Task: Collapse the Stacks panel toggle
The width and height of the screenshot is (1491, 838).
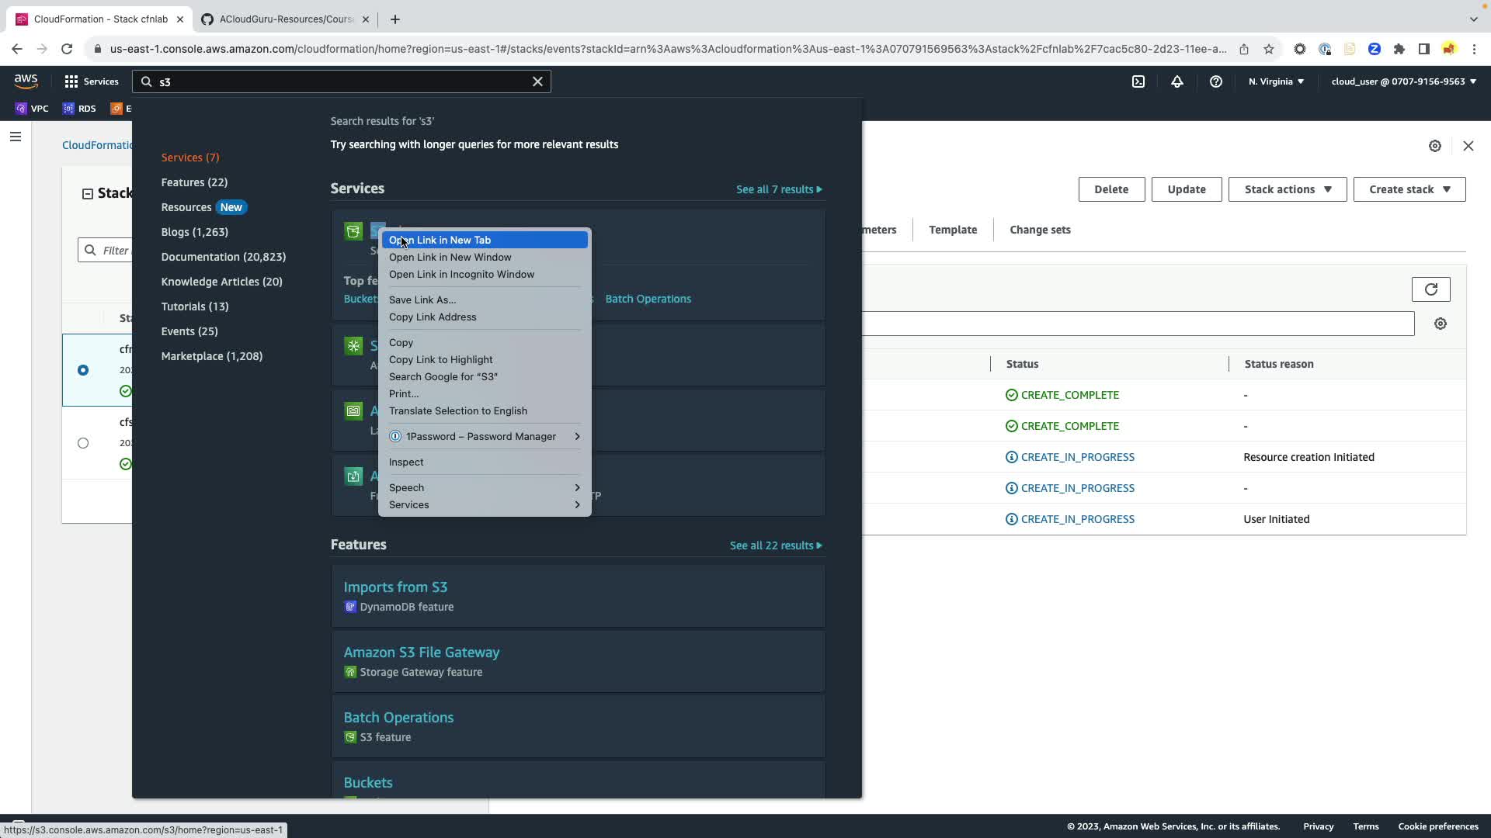Action: pyautogui.click(x=88, y=194)
